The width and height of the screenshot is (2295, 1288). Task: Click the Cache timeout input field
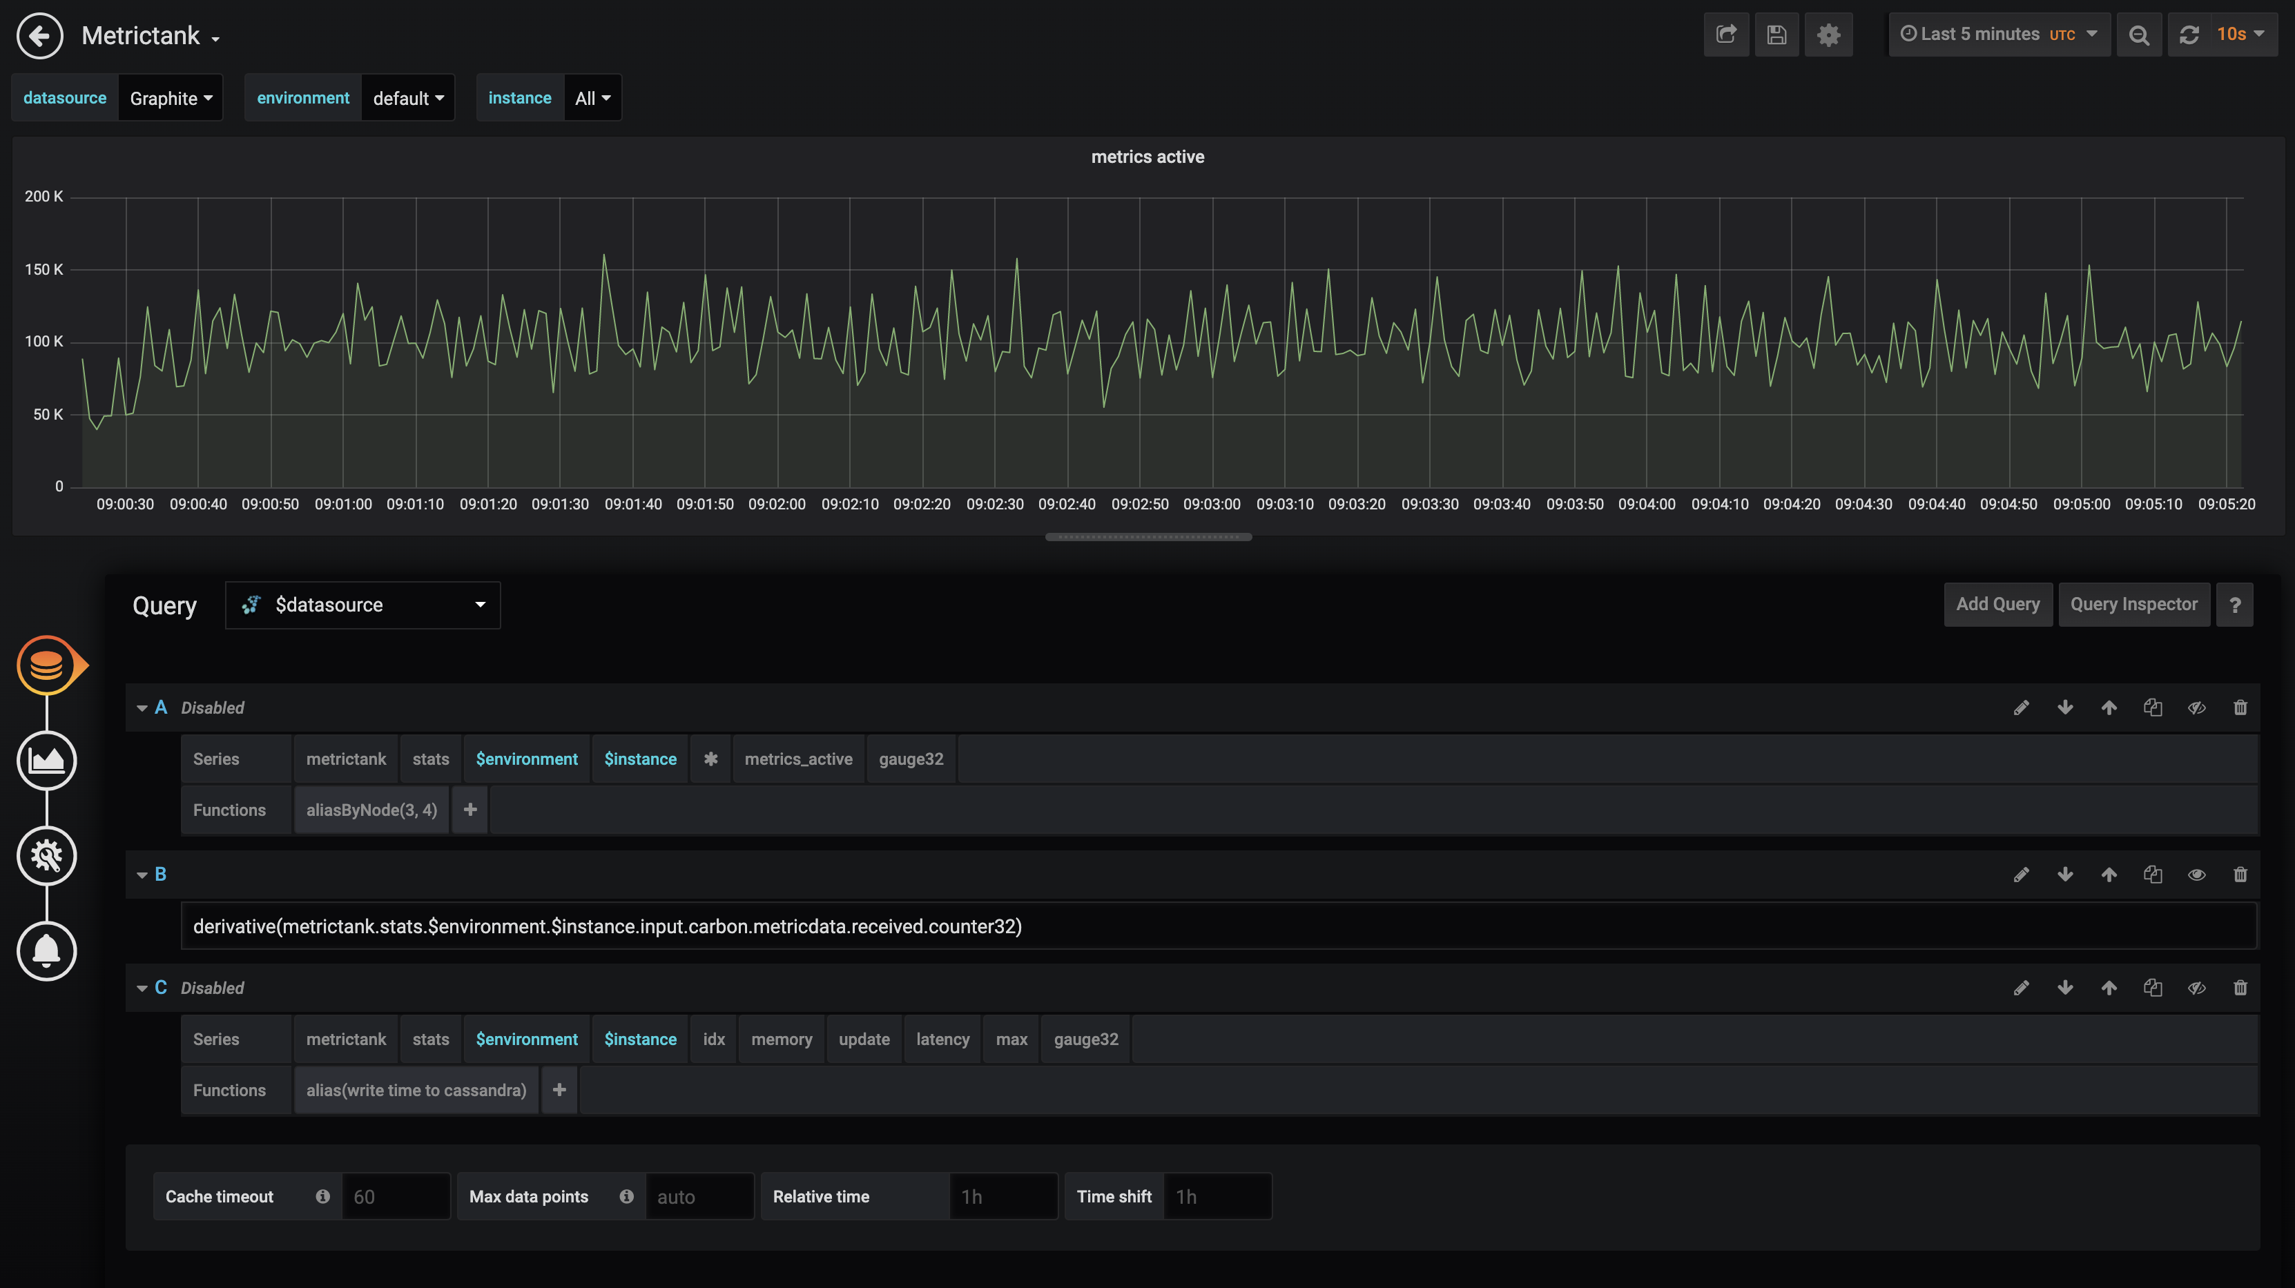[396, 1196]
